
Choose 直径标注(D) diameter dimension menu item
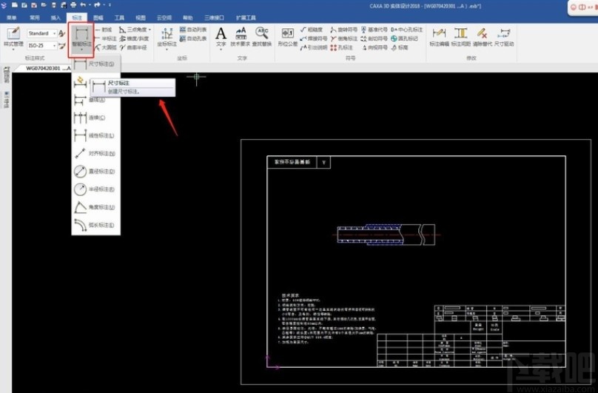(95, 171)
